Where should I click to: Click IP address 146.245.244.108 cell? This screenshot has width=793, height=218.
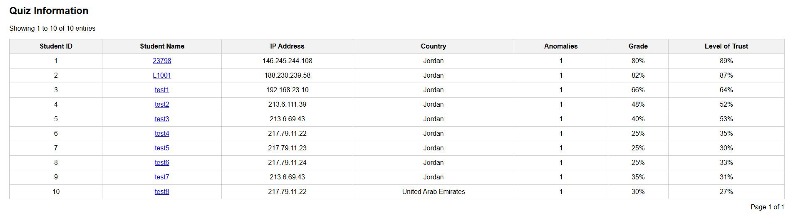point(287,61)
